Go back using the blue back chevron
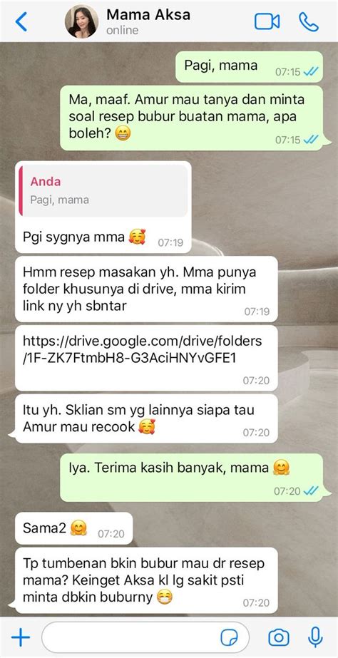The height and width of the screenshot is (658, 338). pos(21,22)
